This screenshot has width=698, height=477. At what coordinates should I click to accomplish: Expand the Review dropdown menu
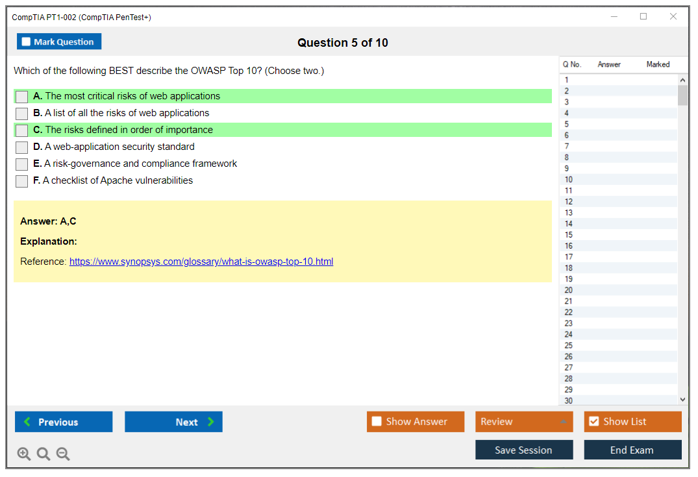coord(563,422)
